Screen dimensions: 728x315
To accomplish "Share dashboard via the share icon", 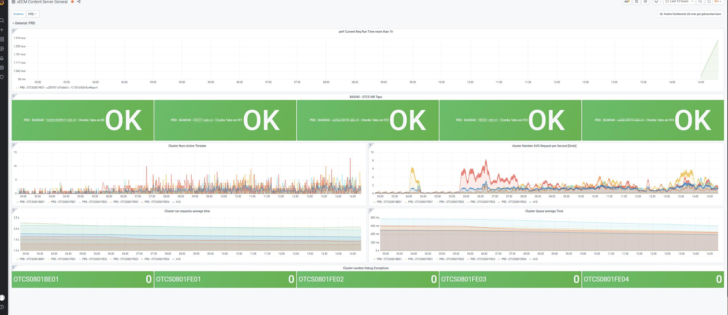I will pyautogui.click(x=79, y=2).
